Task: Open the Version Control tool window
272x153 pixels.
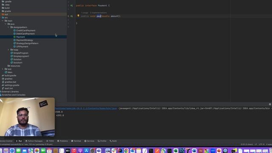Action: click(x=6, y=141)
